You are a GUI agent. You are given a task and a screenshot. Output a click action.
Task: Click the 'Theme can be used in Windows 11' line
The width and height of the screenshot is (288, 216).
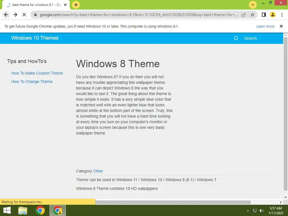click(x=146, y=180)
